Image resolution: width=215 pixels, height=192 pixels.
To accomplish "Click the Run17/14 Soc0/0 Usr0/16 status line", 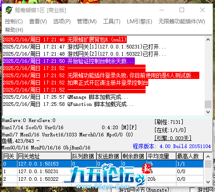I will 33,127.
